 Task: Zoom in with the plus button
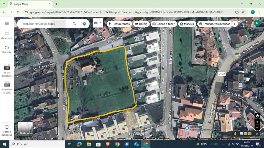(257, 122)
